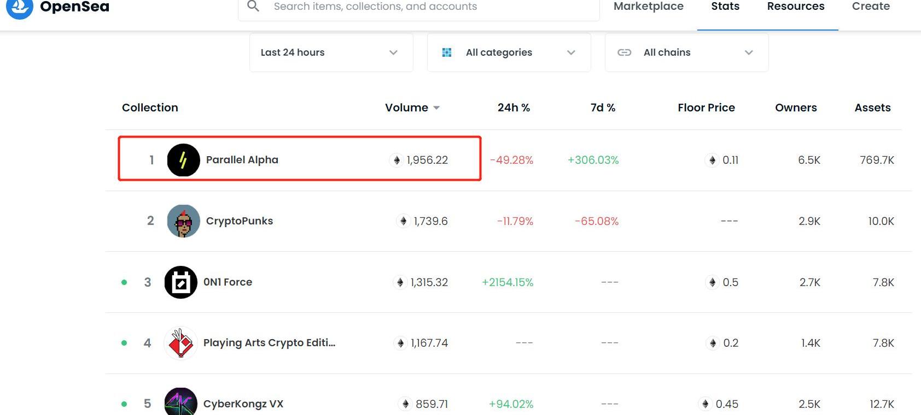921x415 pixels.
Task: Click the All categories grid icon
Action: click(447, 52)
